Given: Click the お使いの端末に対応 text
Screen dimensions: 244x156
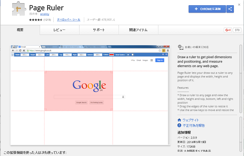Looking at the screenshot, I should (x=197, y=47).
